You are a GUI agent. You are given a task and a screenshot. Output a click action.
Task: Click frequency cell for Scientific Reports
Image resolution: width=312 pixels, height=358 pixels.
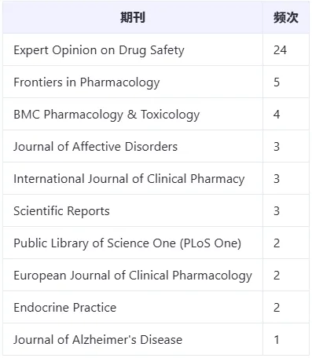[286, 210]
